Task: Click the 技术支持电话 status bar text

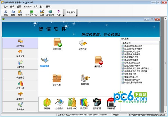Action: [82, 115]
